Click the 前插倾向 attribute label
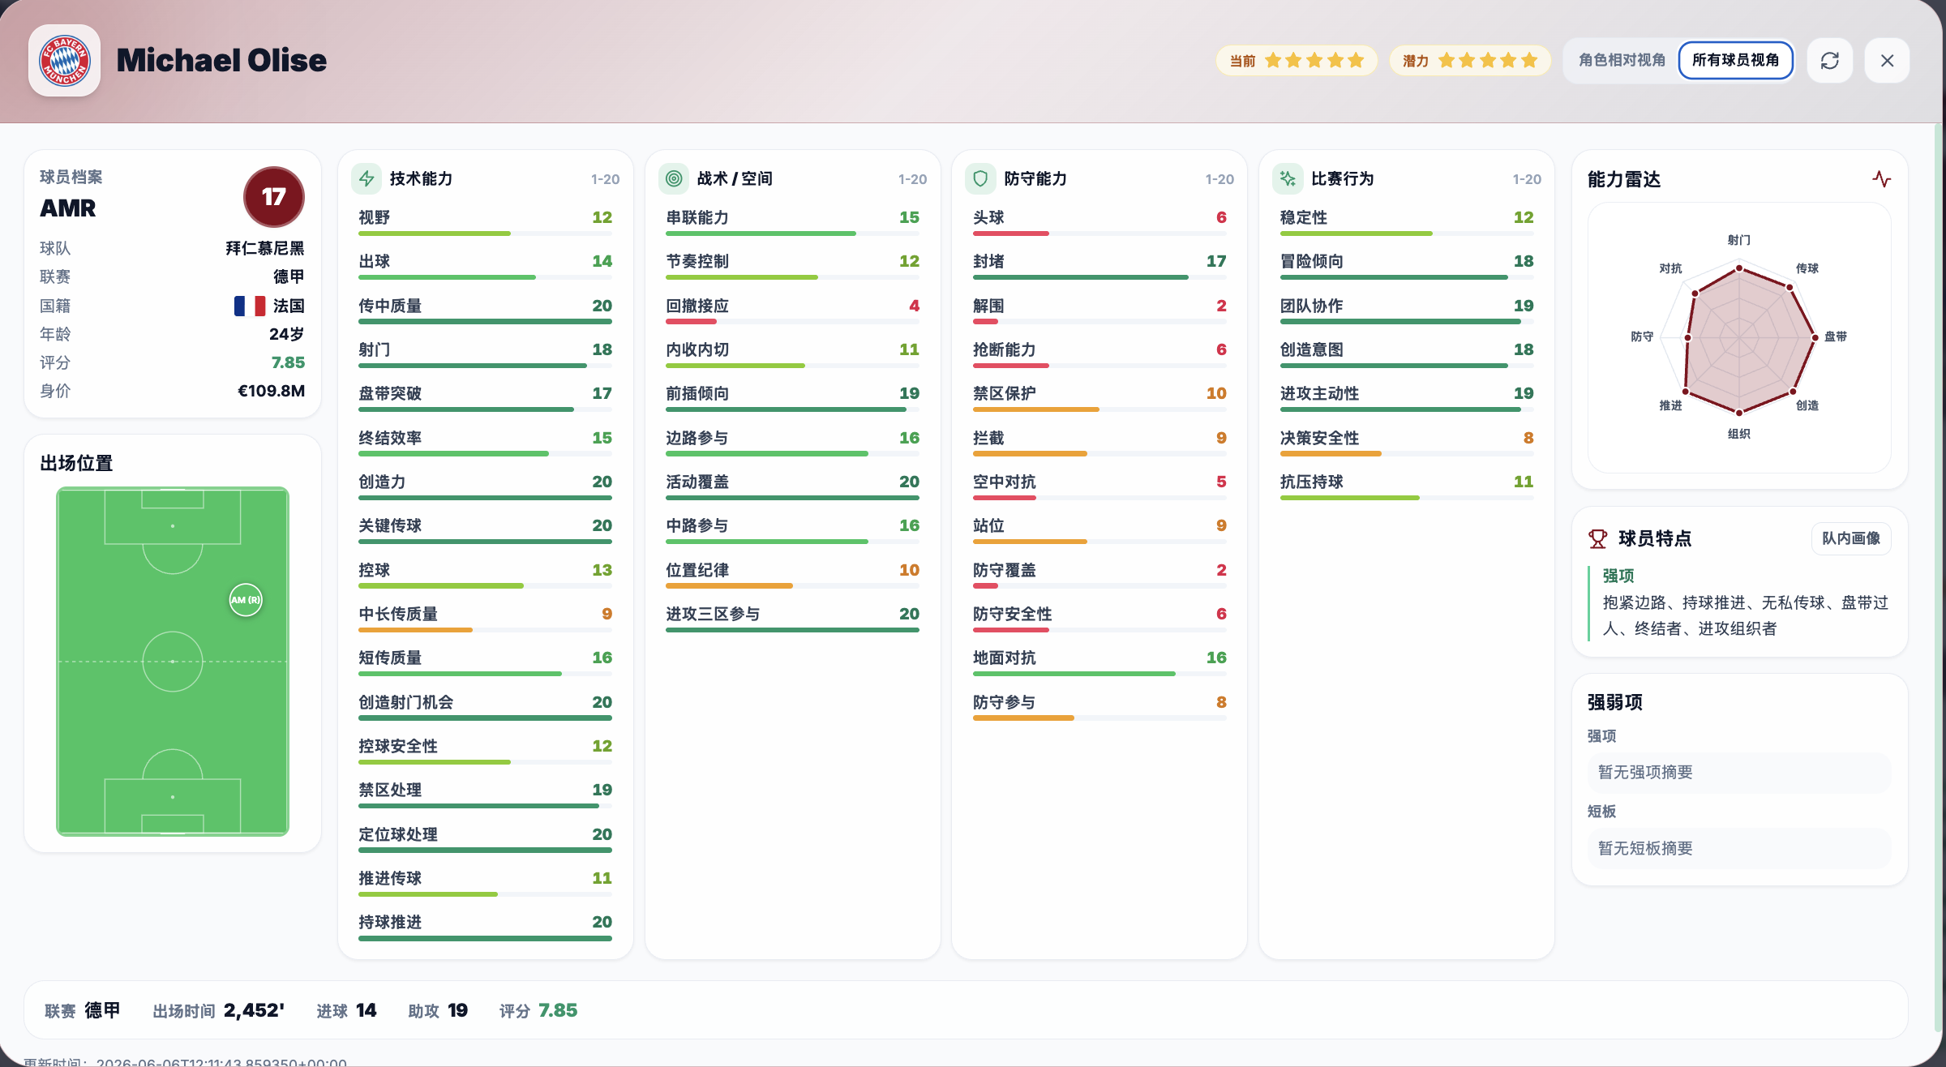The height and width of the screenshot is (1067, 1946). pos(697,393)
